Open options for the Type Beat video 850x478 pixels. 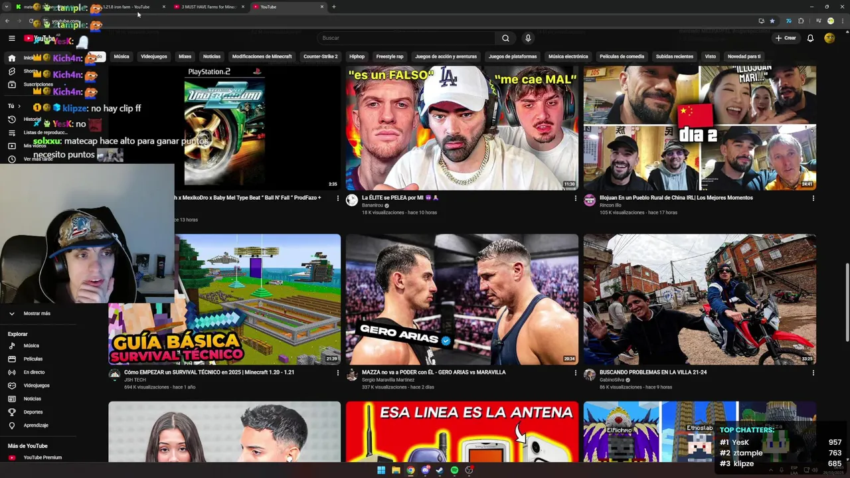tap(337, 198)
